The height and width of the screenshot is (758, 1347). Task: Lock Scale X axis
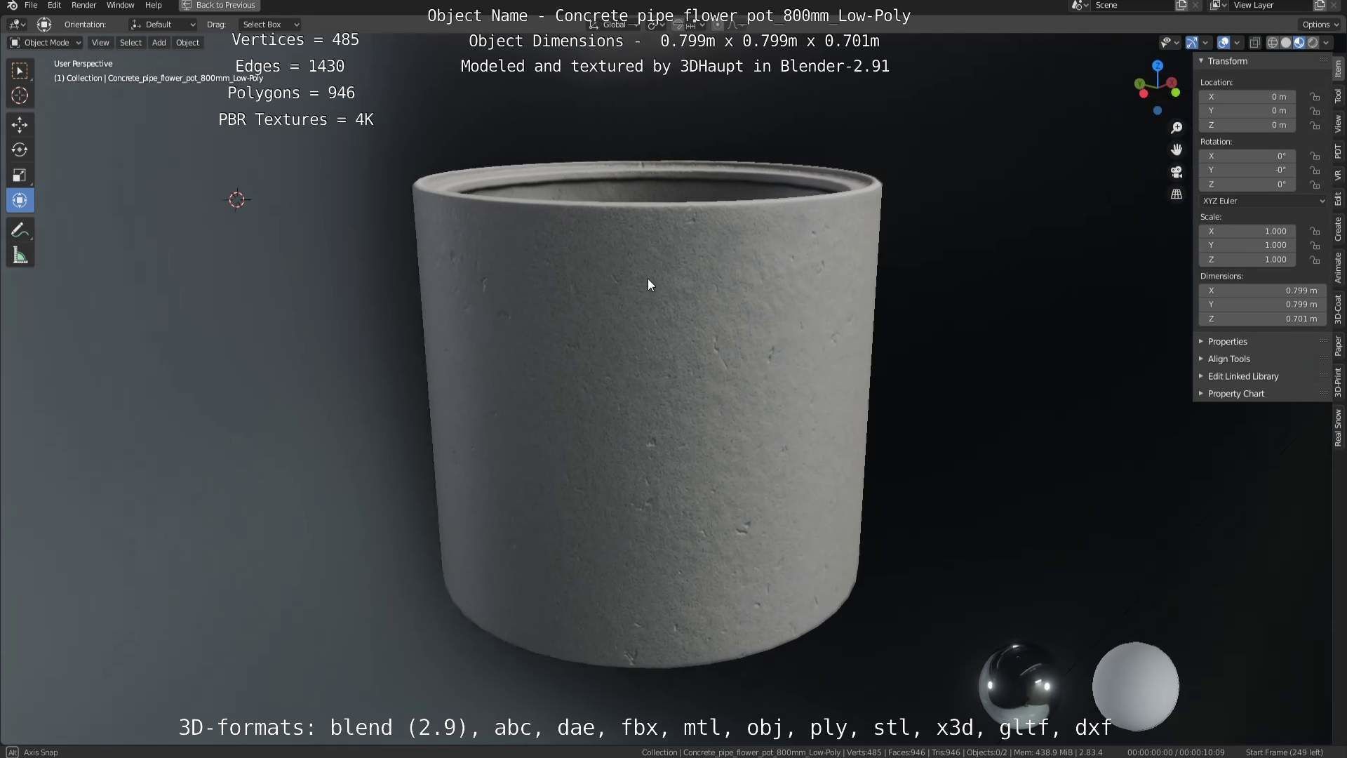(1315, 232)
